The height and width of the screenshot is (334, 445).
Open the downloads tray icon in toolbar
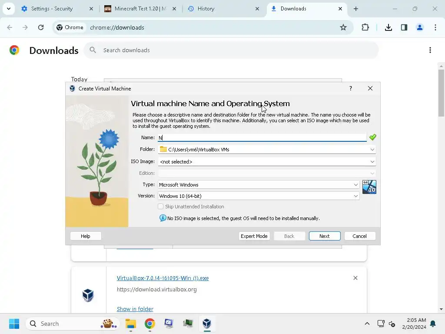coord(388,27)
